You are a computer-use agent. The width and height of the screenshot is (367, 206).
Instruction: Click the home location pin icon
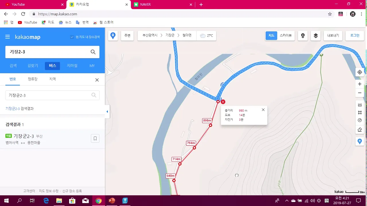[x=113, y=35]
